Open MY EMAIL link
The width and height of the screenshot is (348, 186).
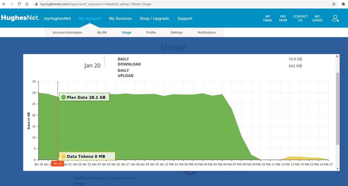point(268,18)
